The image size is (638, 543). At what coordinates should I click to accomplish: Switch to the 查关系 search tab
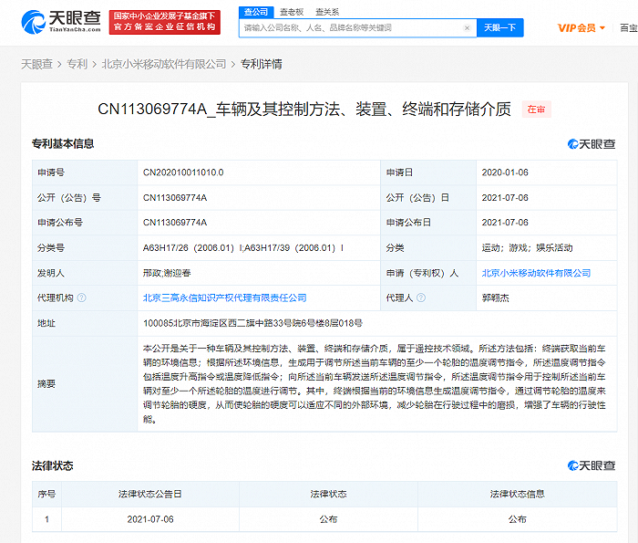click(x=327, y=12)
